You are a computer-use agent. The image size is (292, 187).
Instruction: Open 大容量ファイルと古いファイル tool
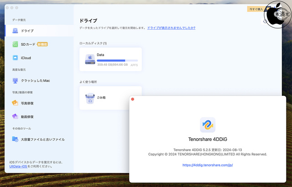click(x=39, y=140)
